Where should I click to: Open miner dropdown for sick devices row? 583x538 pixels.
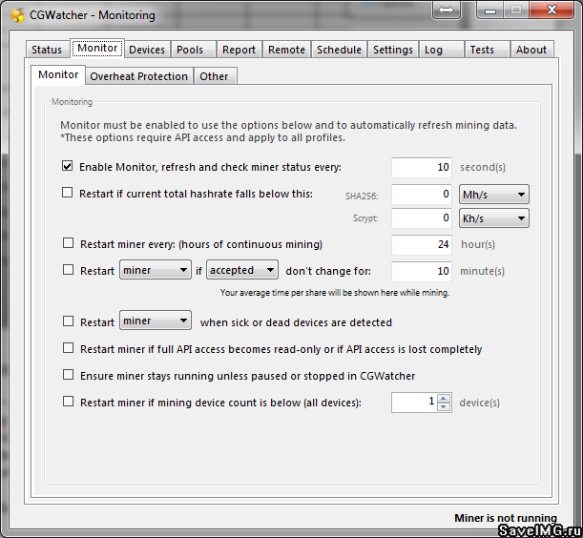(155, 321)
